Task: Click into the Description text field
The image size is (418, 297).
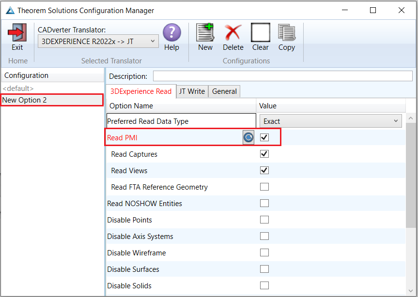Action: 282,76
